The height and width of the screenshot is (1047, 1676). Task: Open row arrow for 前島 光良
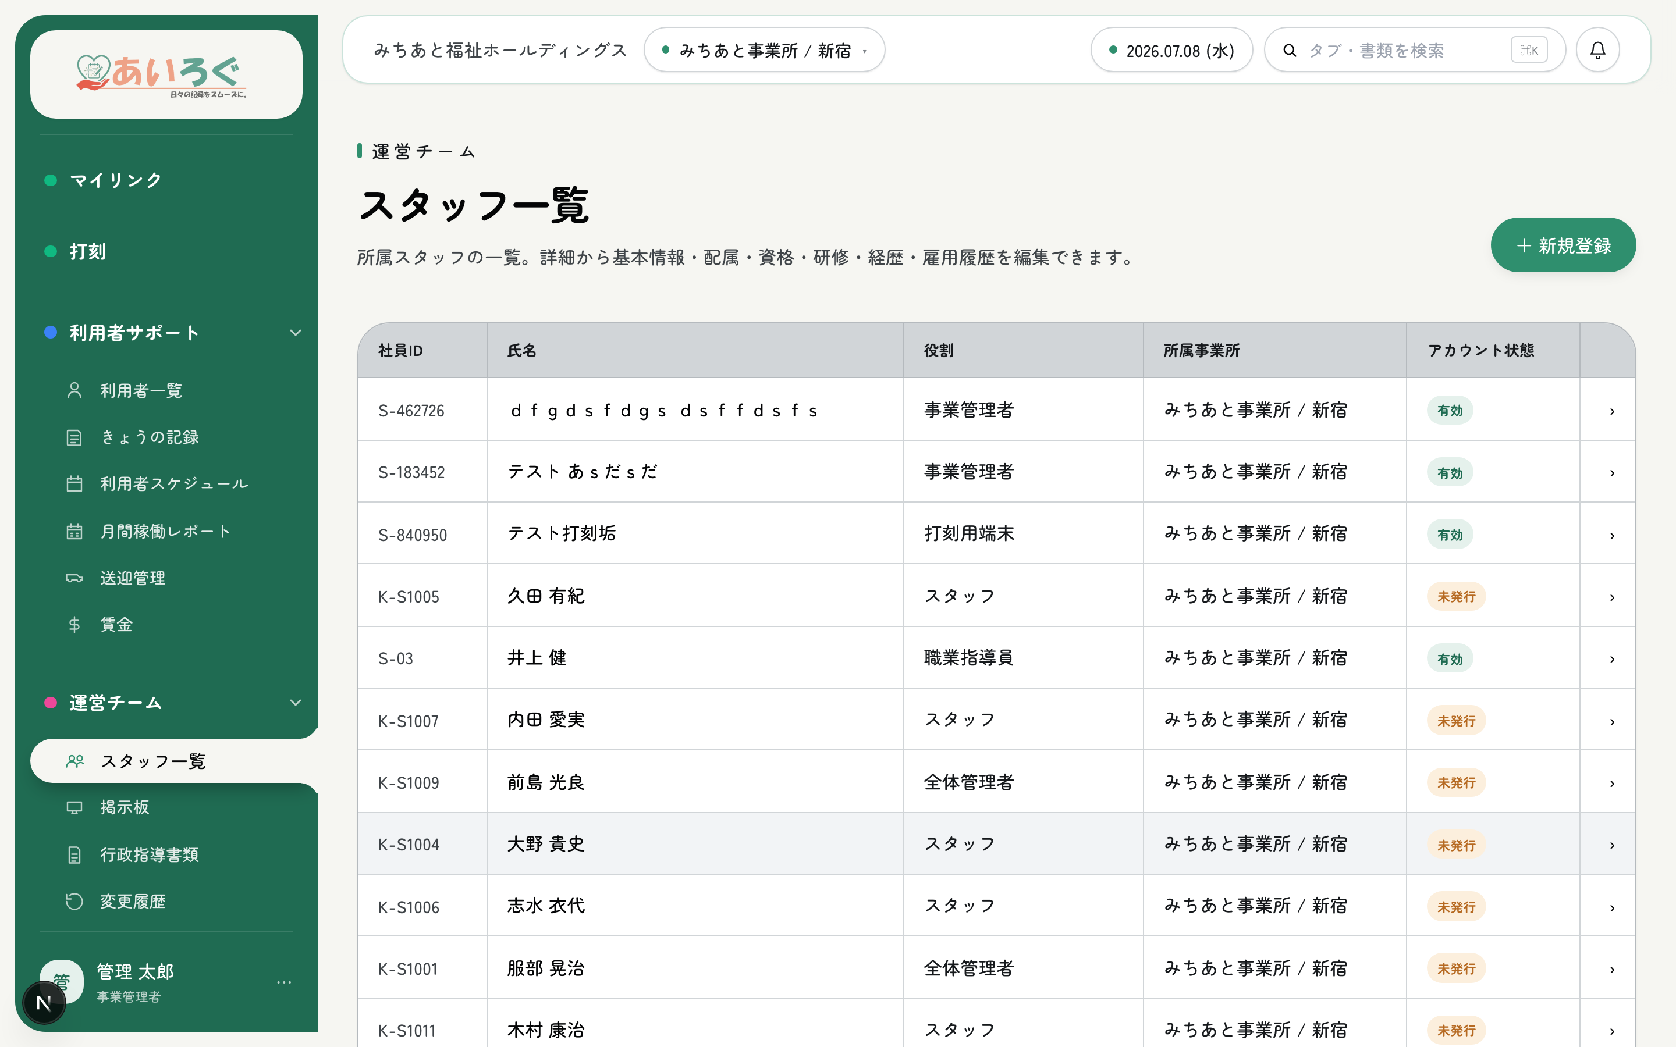coord(1613,783)
